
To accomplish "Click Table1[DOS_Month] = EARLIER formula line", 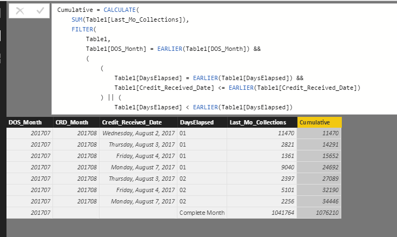I will pos(173,49).
